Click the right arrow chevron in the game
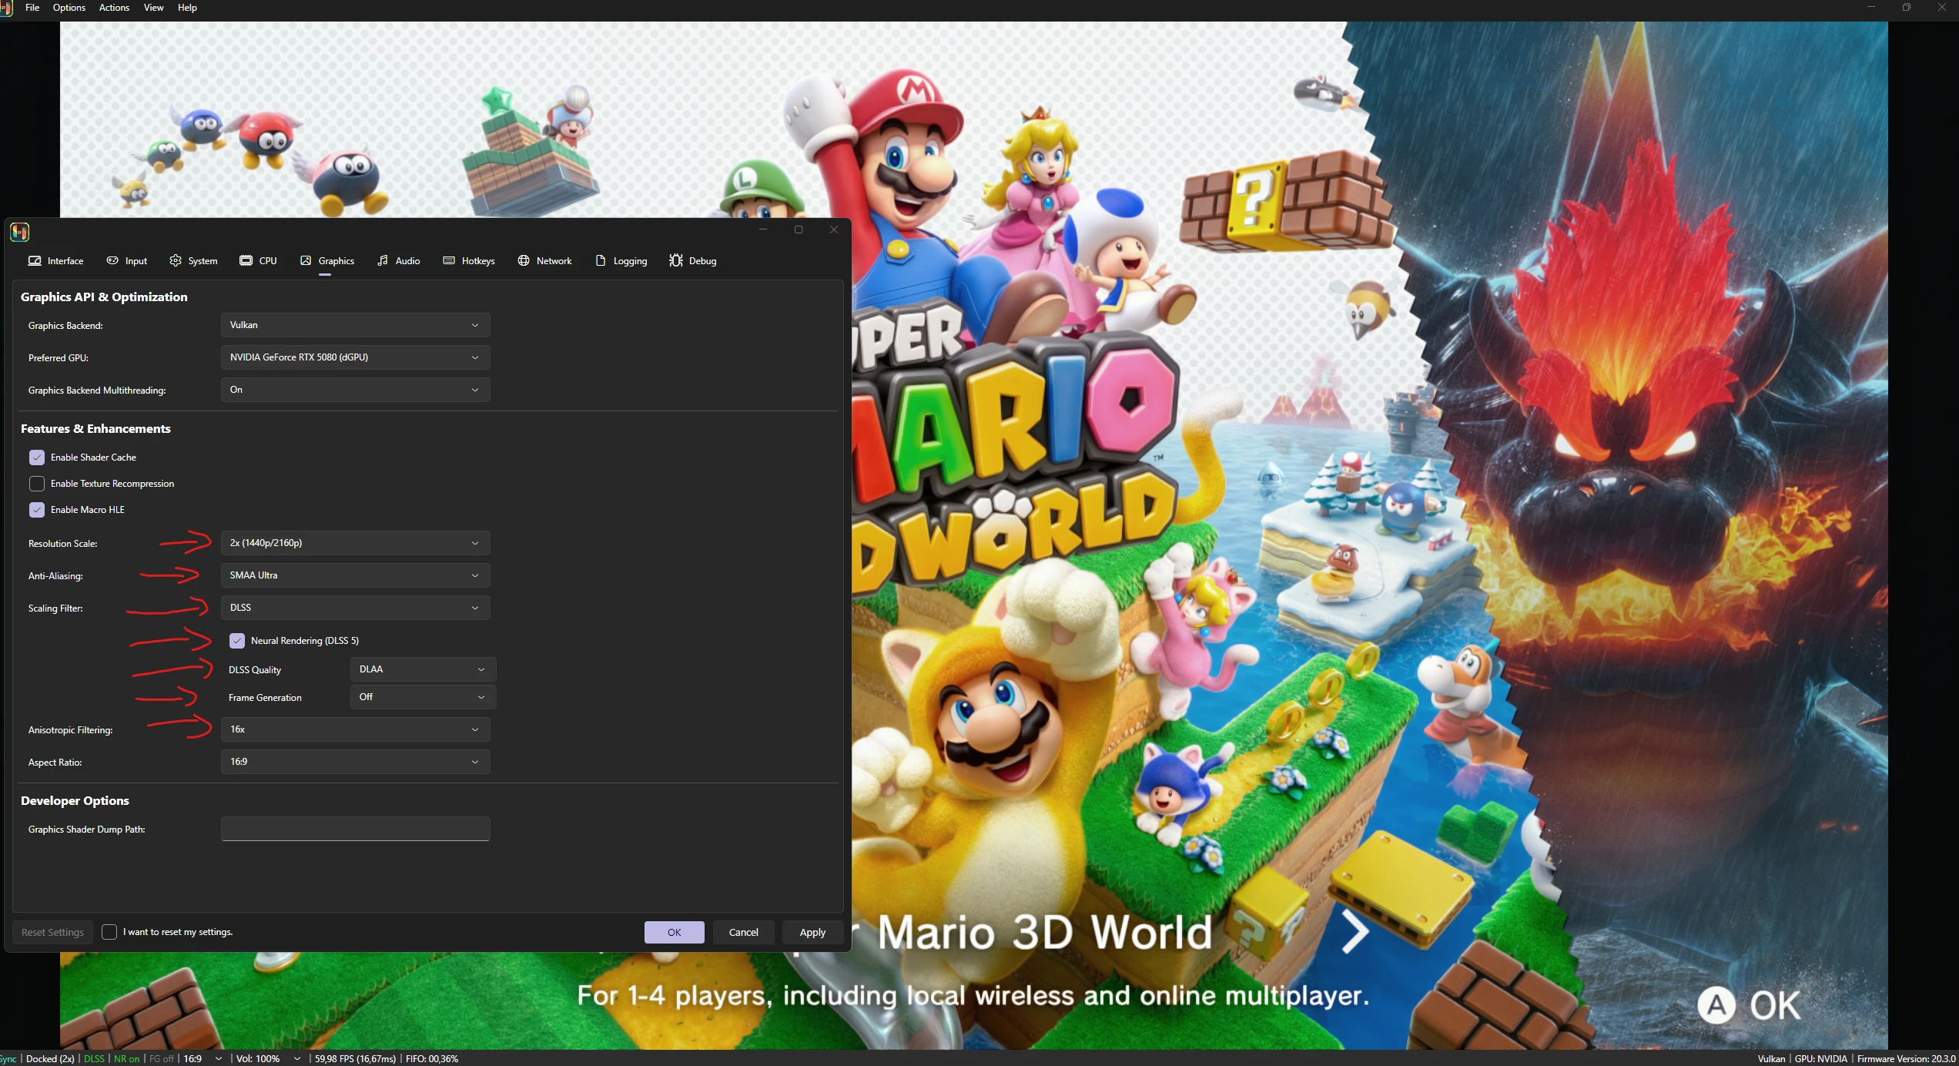This screenshot has width=1959, height=1066. [1355, 931]
